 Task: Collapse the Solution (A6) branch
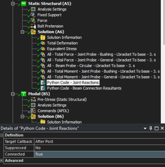click(x=22, y=32)
